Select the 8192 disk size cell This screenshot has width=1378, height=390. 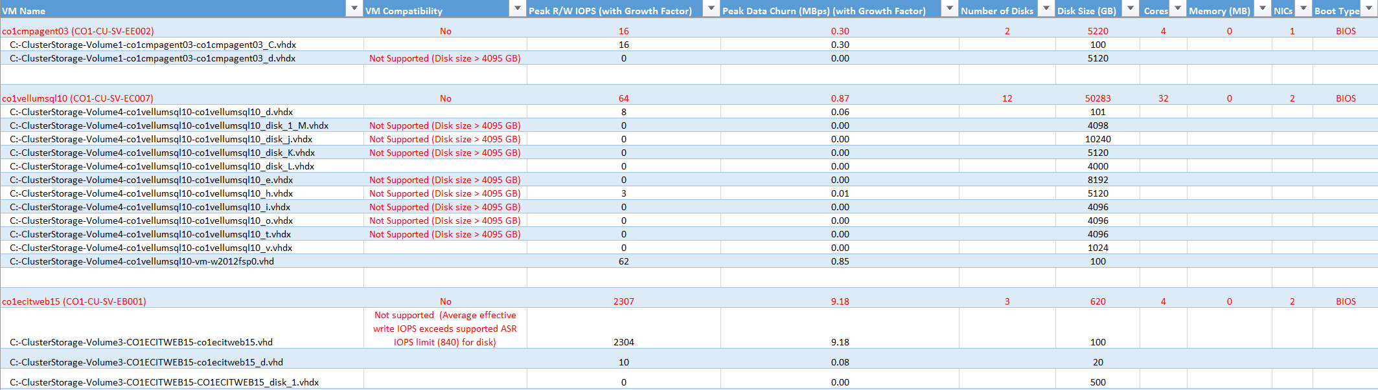pos(1098,180)
